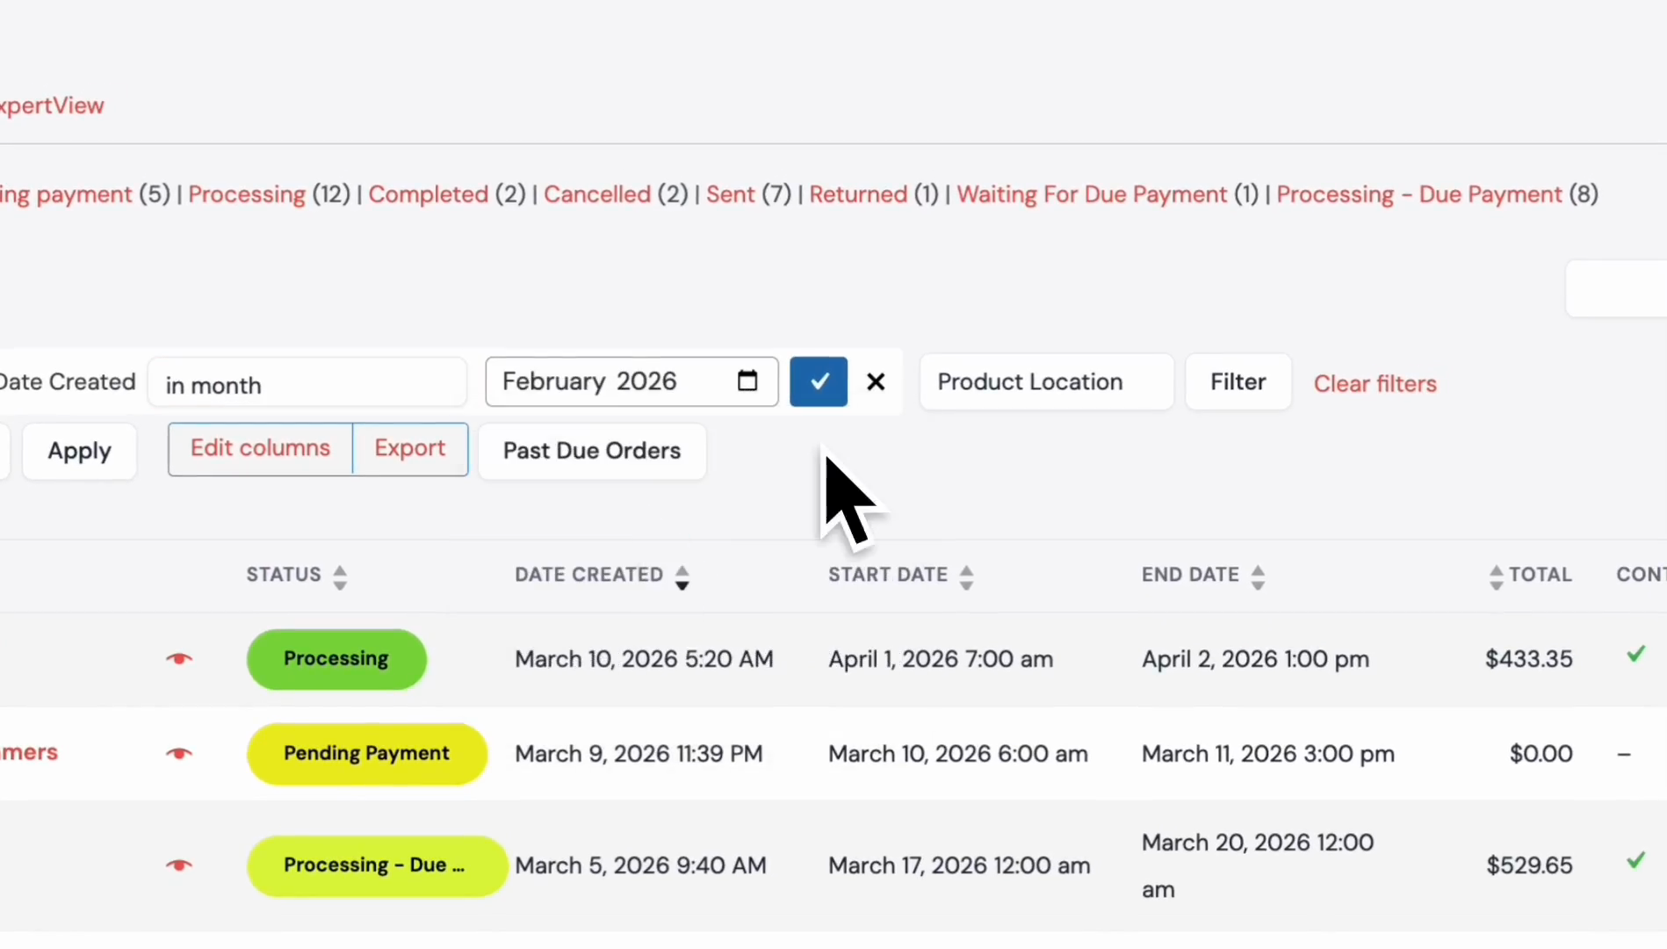The width and height of the screenshot is (1667, 949).
Task: Preview the Pending Payment order eye icon
Action: pos(179,754)
